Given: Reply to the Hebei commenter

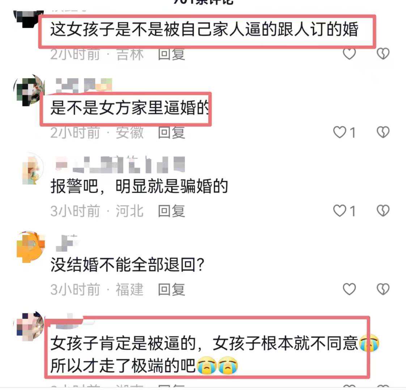Looking at the screenshot, I should click(x=172, y=211).
